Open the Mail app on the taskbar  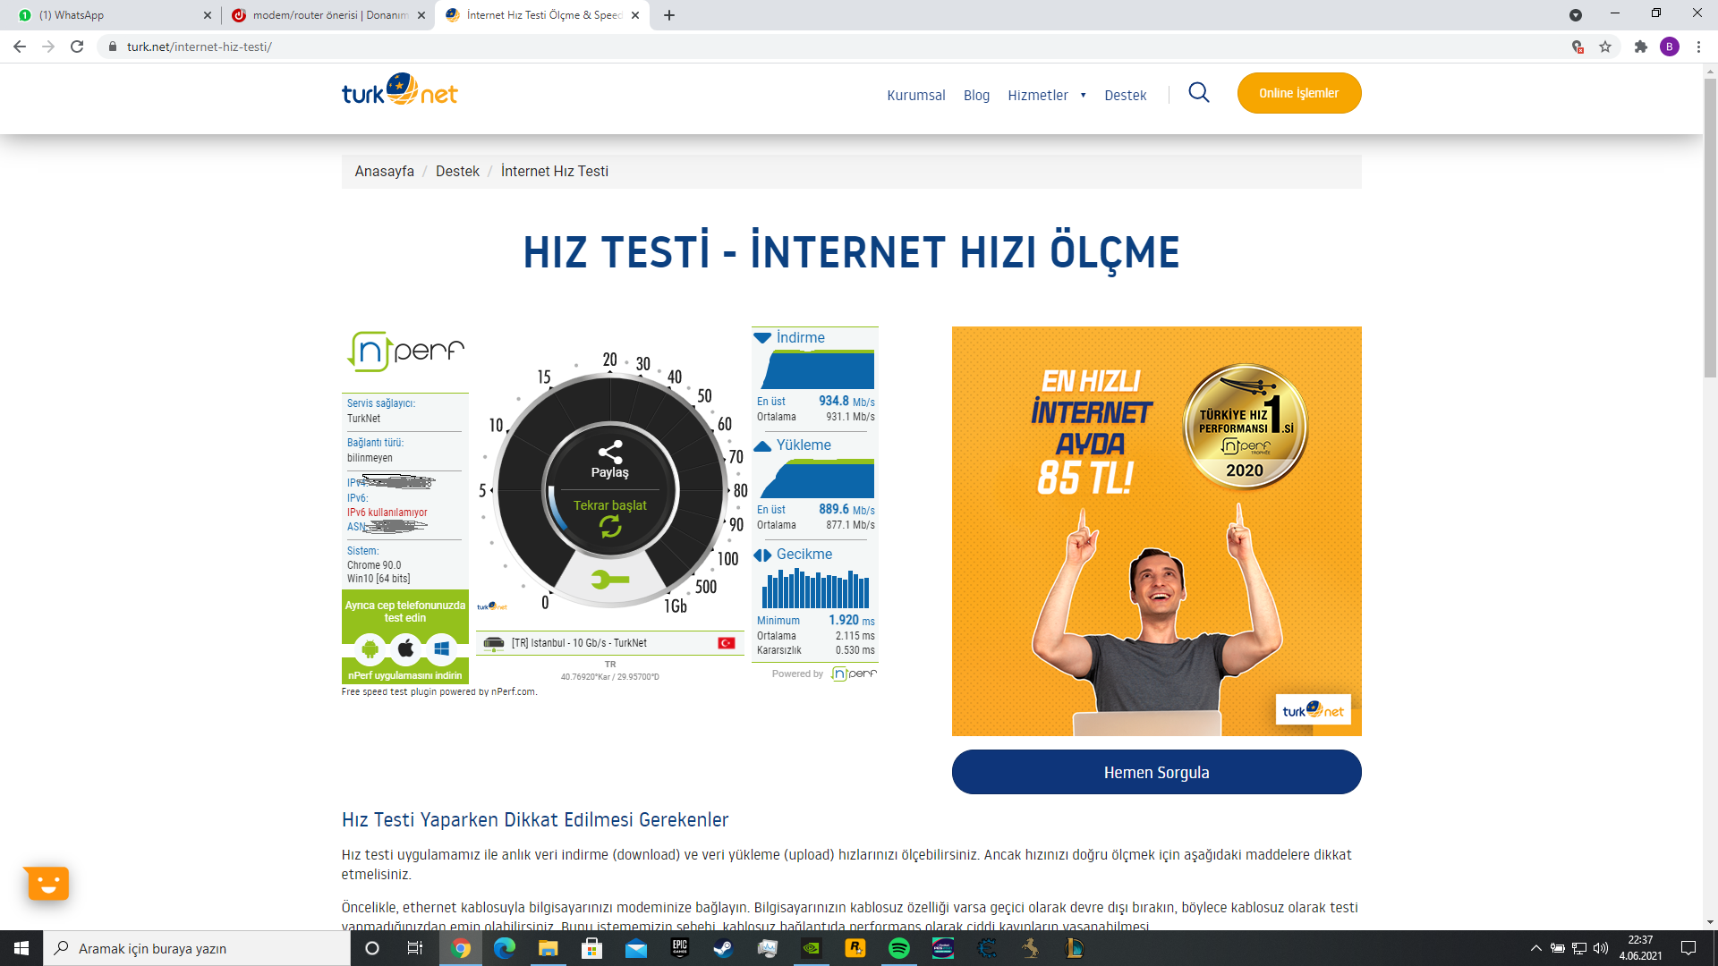coord(636,948)
